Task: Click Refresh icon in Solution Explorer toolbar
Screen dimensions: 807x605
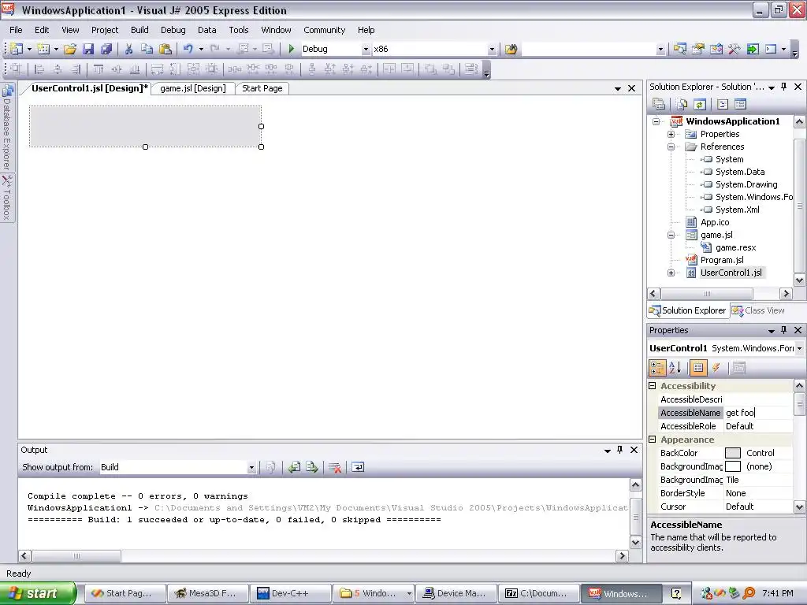Action: click(700, 105)
